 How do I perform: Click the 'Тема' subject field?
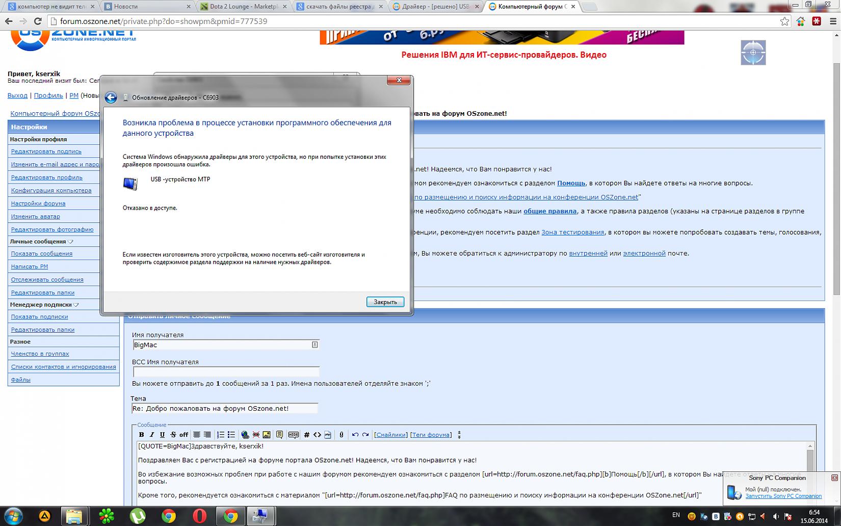click(x=225, y=408)
